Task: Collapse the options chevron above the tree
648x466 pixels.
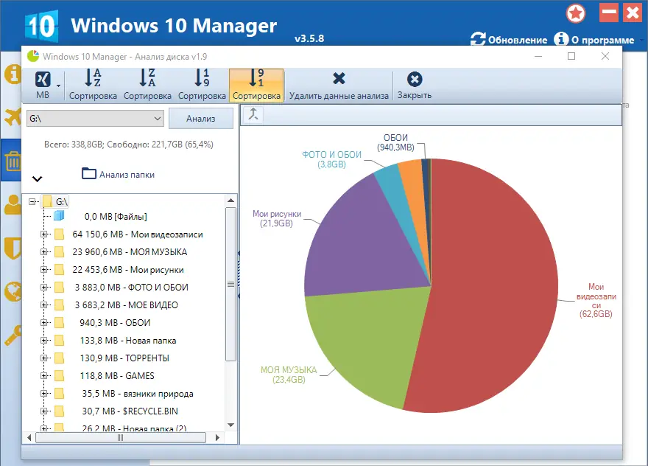Action: click(x=38, y=178)
